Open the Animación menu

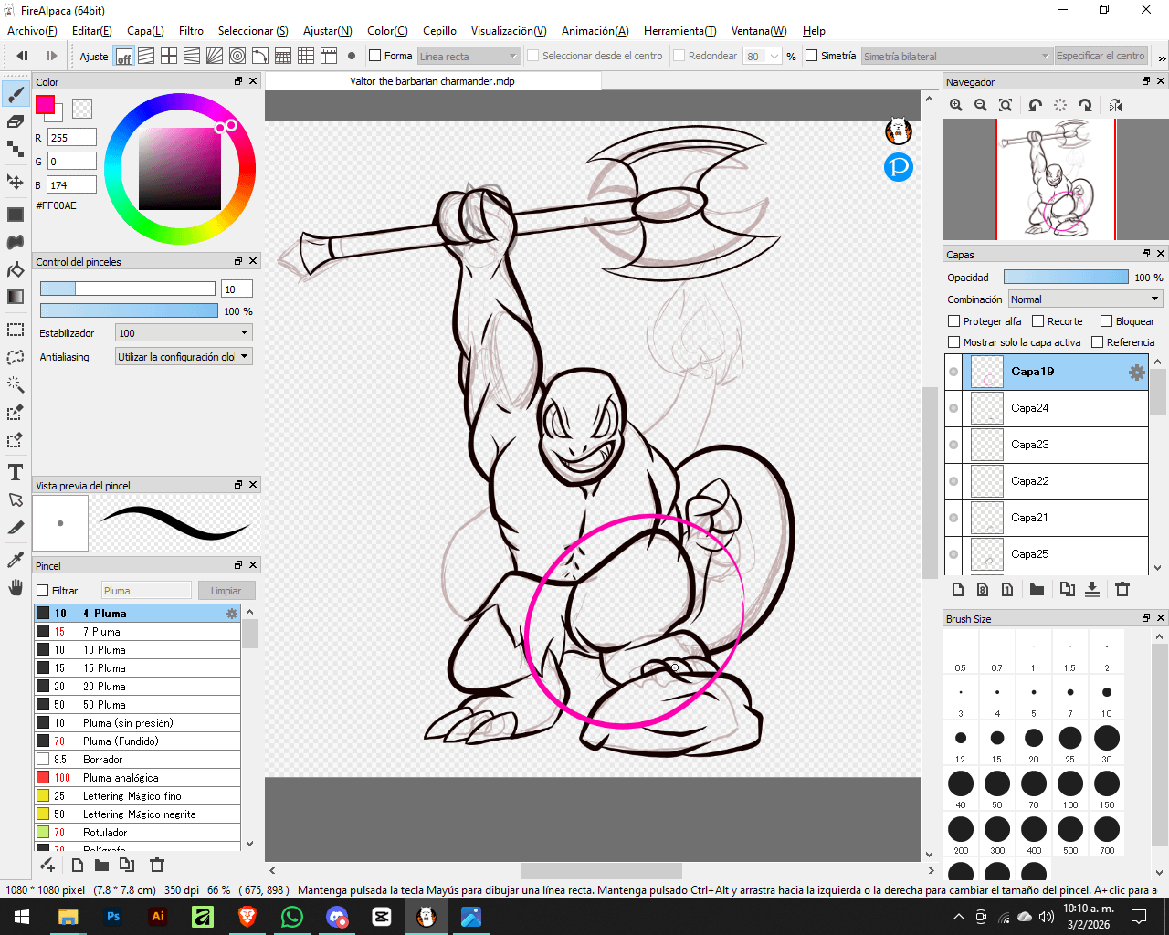(595, 31)
